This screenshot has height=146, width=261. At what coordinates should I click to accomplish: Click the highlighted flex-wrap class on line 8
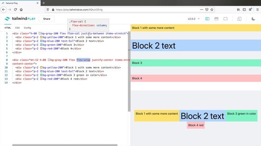pyautogui.click(x=83, y=60)
